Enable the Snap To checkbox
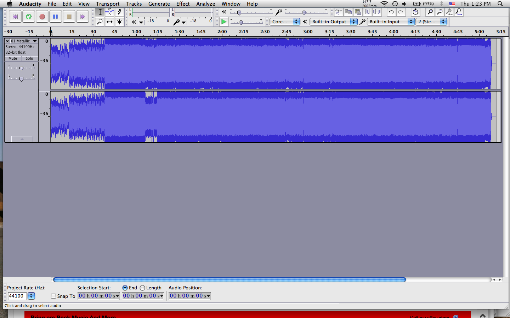The height and width of the screenshot is (318, 510). 53,296
